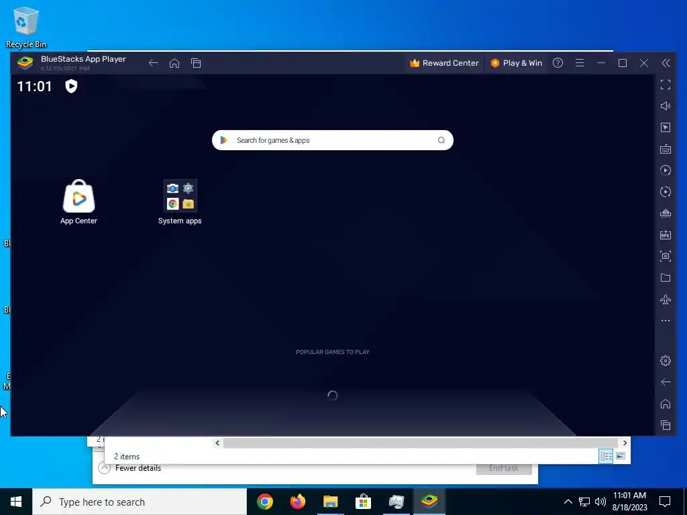Viewport: 687px width, 515px height.
Task: Install an APK from sidebar
Action: [666, 235]
